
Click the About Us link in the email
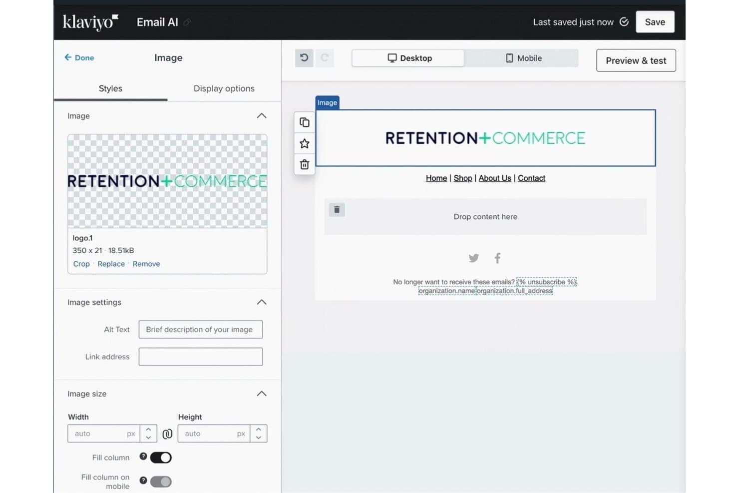click(x=495, y=178)
